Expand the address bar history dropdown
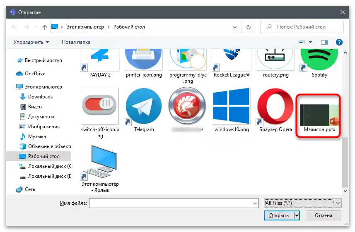 [235, 27]
